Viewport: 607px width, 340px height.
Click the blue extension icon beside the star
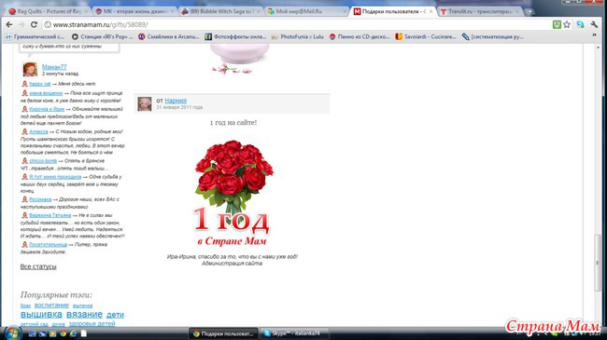click(x=580, y=25)
